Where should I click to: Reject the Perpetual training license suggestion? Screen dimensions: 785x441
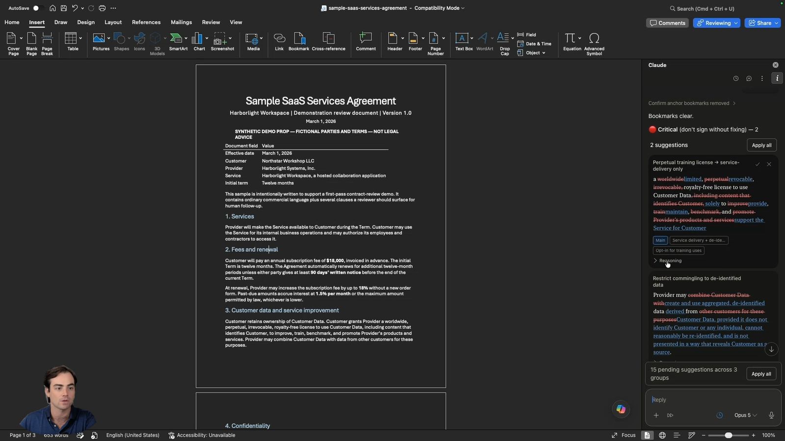pyautogui.click(x=769, y=164)
